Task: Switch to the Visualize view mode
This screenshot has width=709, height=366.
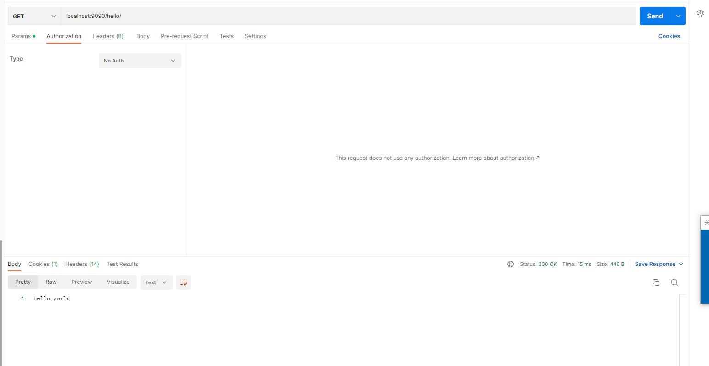Action: coord(118,282)
